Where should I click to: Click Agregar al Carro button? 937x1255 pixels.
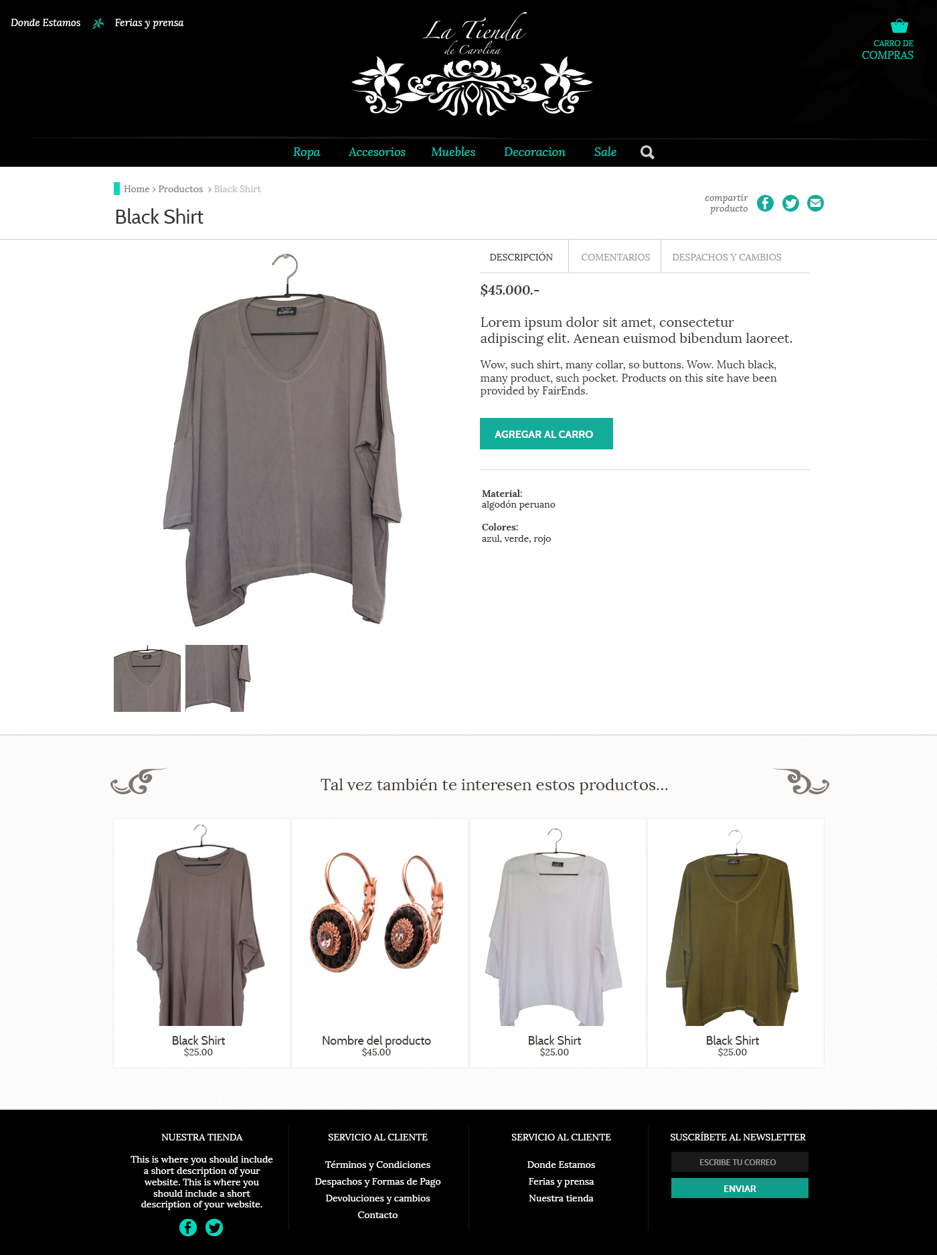(x=546, y=434)
